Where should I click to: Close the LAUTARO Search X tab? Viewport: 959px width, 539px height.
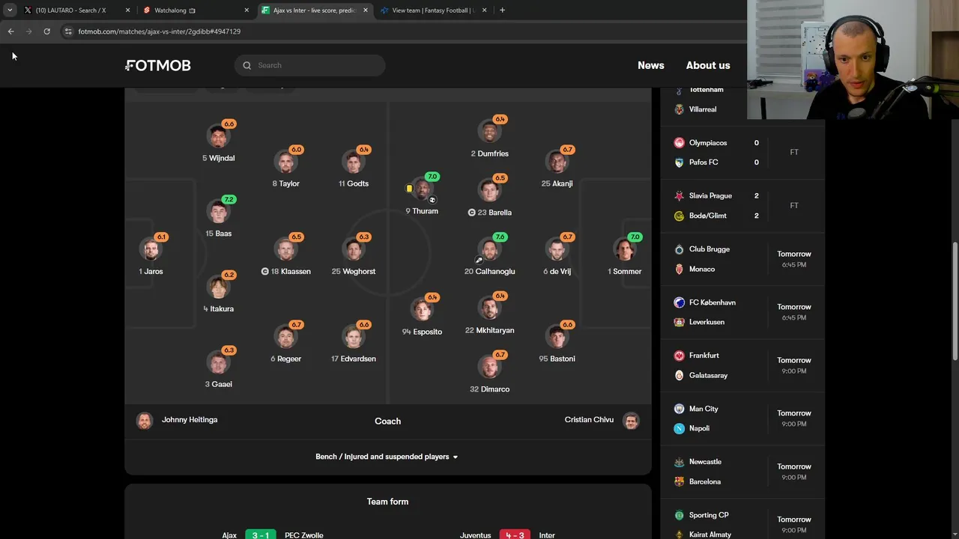[x=127, y=10]
